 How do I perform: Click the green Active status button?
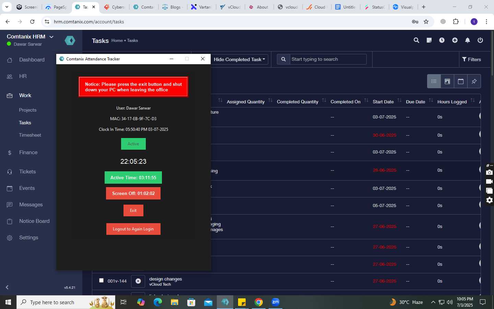[x=133, y=144]
